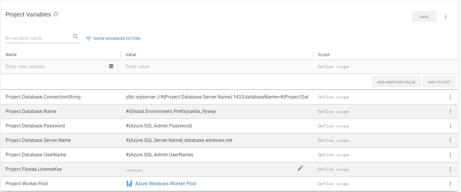461x192 pixels.
Task: Edit the Project.Flyway.LicenseKey value with pencil icon
Action: pos(300,168)
